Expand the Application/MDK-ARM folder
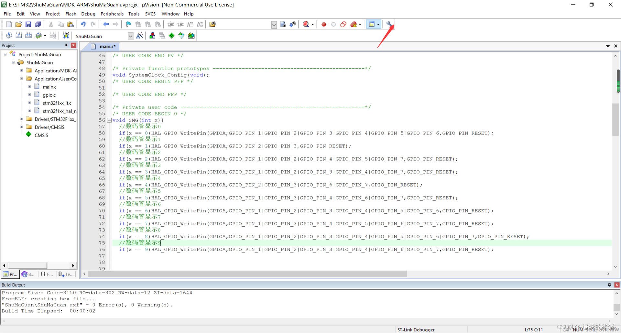This screenshot has width=621, height=333. [21, 70]
